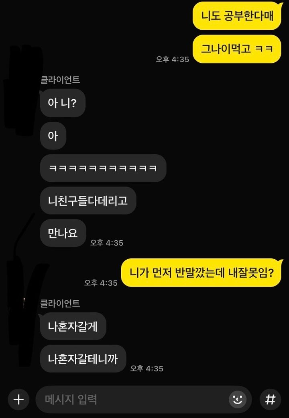Screen dimensions: 289x418
Task: Select the message 니친구들다데리고
Action: (x=88, y=201)
